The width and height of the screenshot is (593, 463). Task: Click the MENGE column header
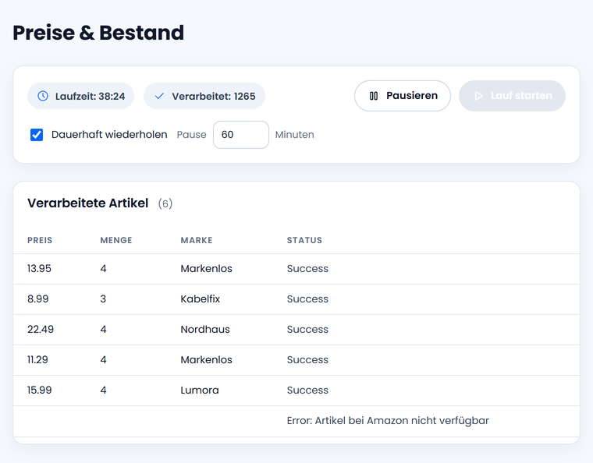tap(116, 240)
